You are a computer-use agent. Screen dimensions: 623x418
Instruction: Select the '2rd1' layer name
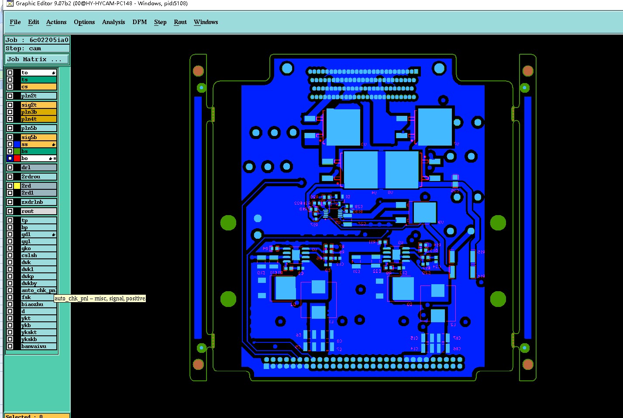(39, 193)
